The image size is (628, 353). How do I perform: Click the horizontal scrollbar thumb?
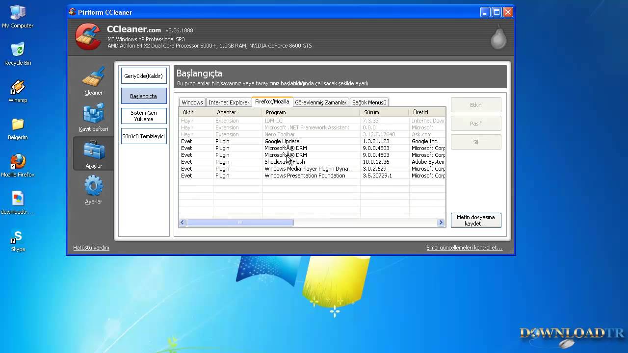click(x=240, y=222)
